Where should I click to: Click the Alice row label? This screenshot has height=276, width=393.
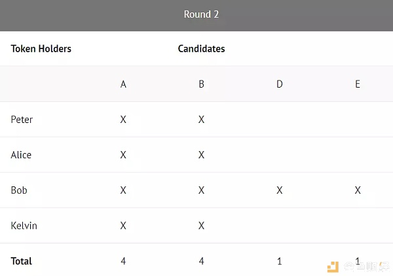[x=21, y=155]
